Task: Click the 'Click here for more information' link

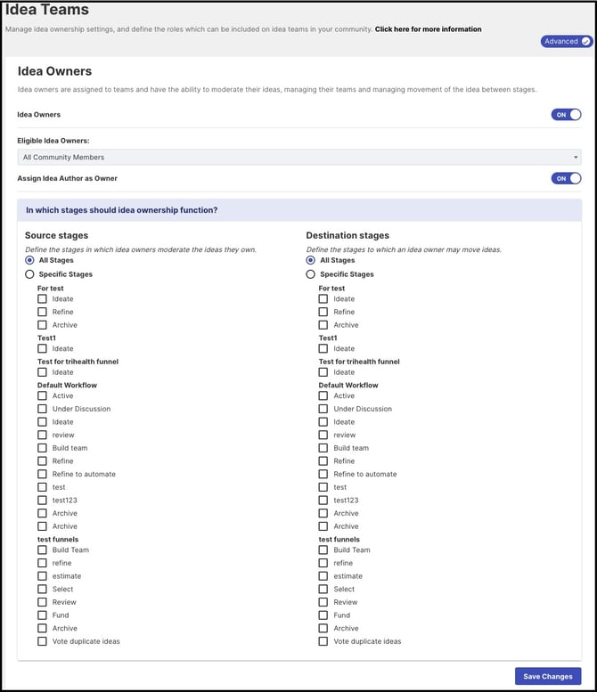Action: 428,29
